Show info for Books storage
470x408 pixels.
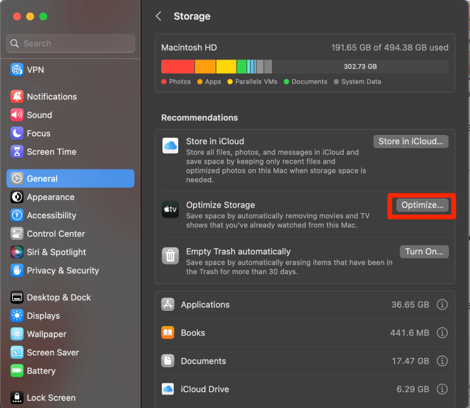pyautogui.click(x=443, y=332)
